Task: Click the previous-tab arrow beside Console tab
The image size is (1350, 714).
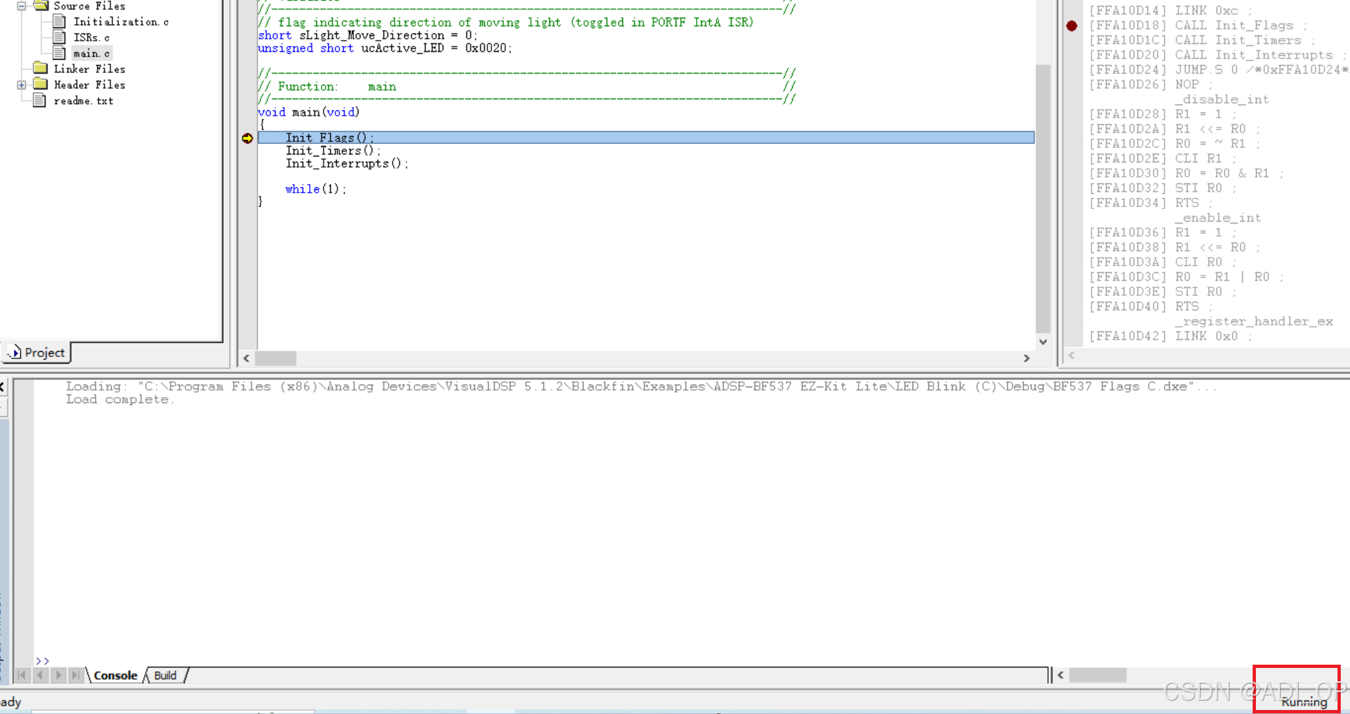Action: tap(41, 675)
